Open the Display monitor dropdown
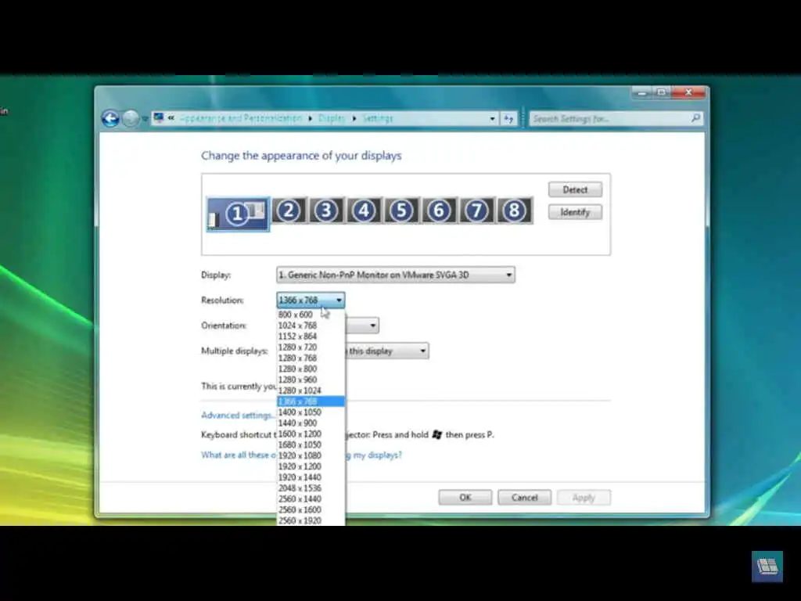Viewport: 801px width, 601px height. pyautogui.click(x=395, y=275)
